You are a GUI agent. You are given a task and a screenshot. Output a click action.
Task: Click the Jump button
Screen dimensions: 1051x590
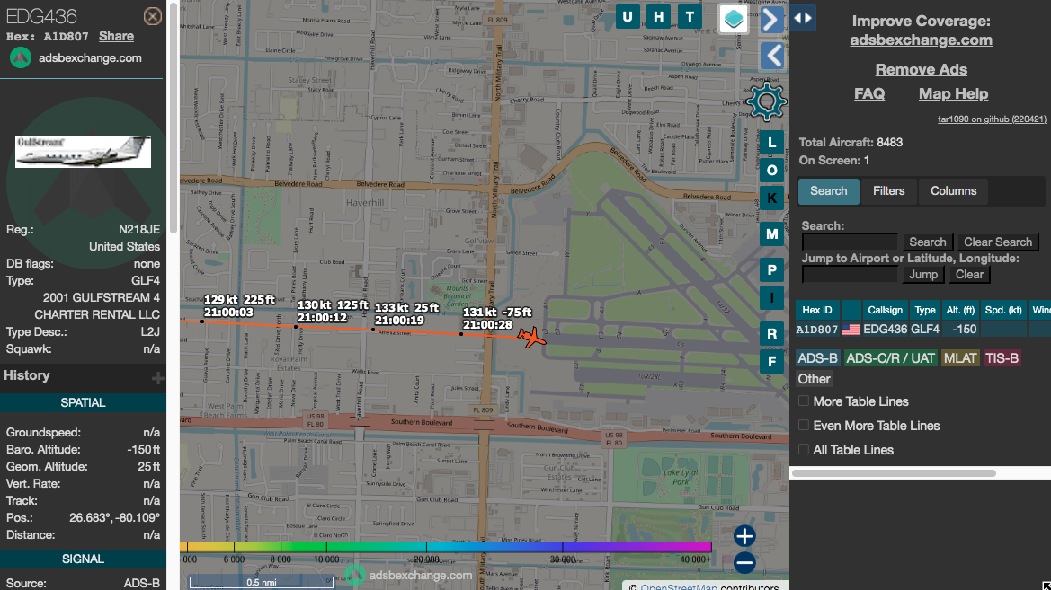pyautogui.click(x=923, y=275)
